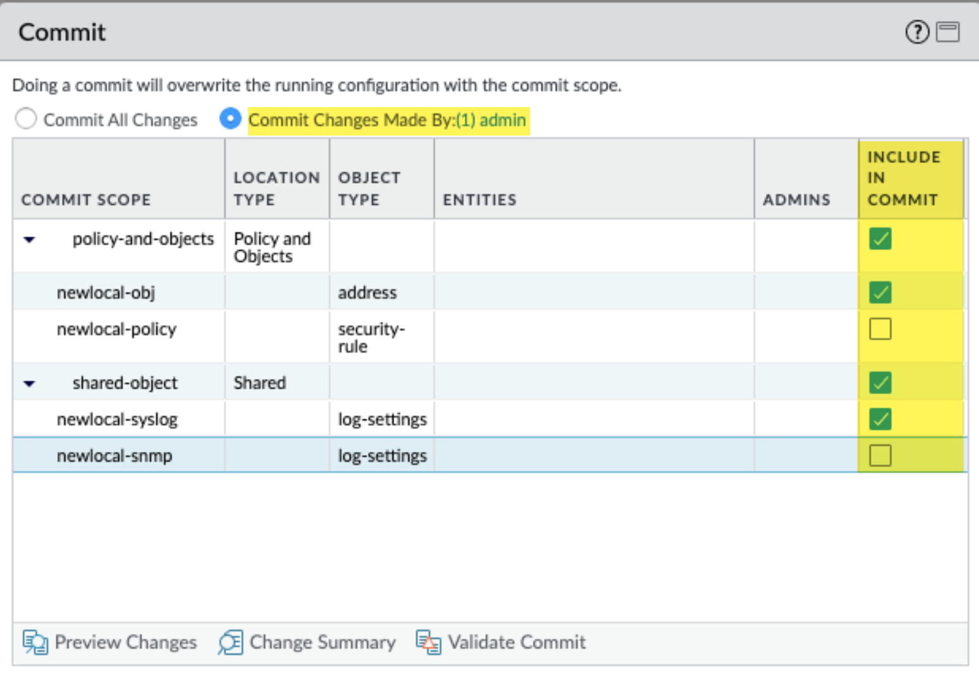Click the Preview Changes icon
This screenshot has height=673, width=979.
tap(35, 642)
